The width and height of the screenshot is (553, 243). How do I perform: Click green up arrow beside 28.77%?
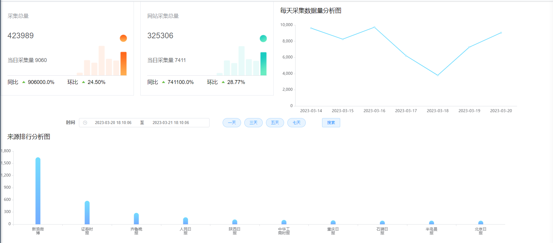[x=223, y=82]
